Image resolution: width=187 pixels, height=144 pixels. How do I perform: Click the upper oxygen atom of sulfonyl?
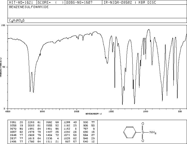tap(143, 124)
